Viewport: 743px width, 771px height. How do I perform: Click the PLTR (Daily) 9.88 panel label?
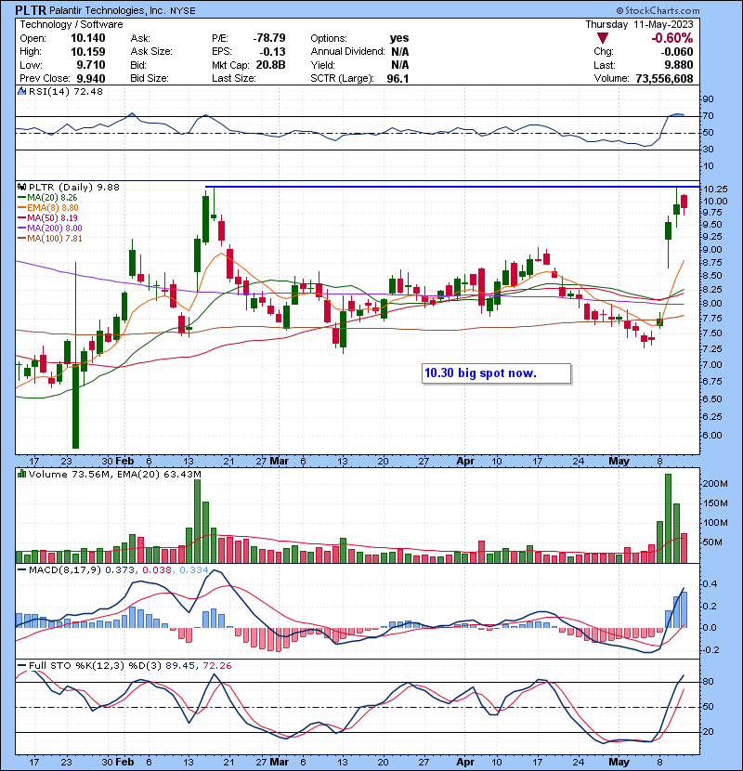pyautogui.click(x=73, y=188)
